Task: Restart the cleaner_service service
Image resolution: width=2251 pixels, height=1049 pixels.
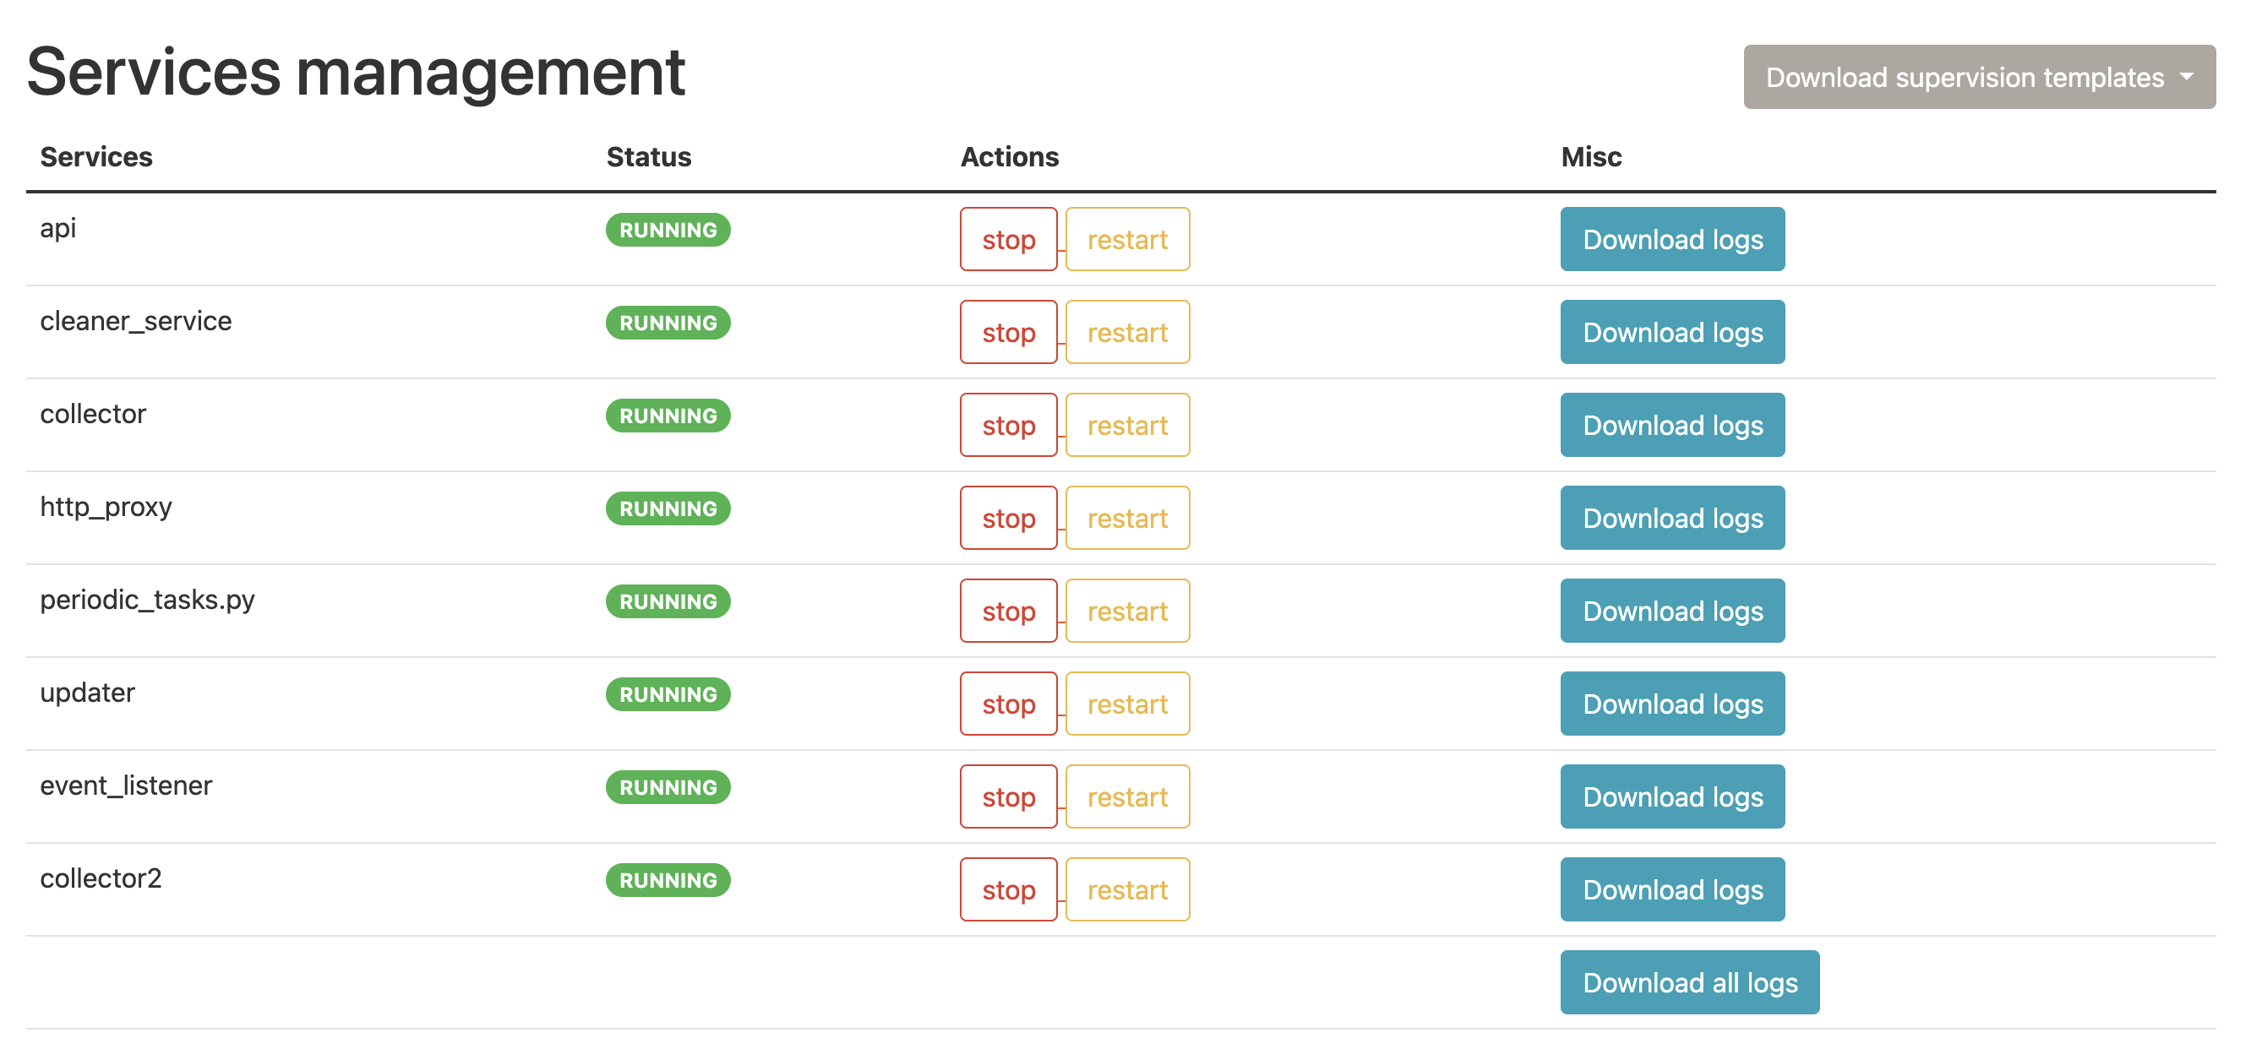Action: [1126, 332]
